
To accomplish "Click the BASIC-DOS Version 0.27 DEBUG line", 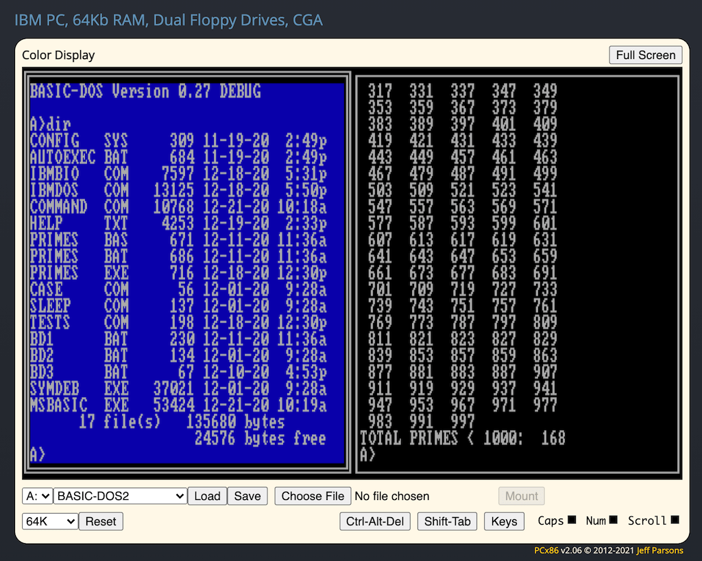I will point(145,91).
